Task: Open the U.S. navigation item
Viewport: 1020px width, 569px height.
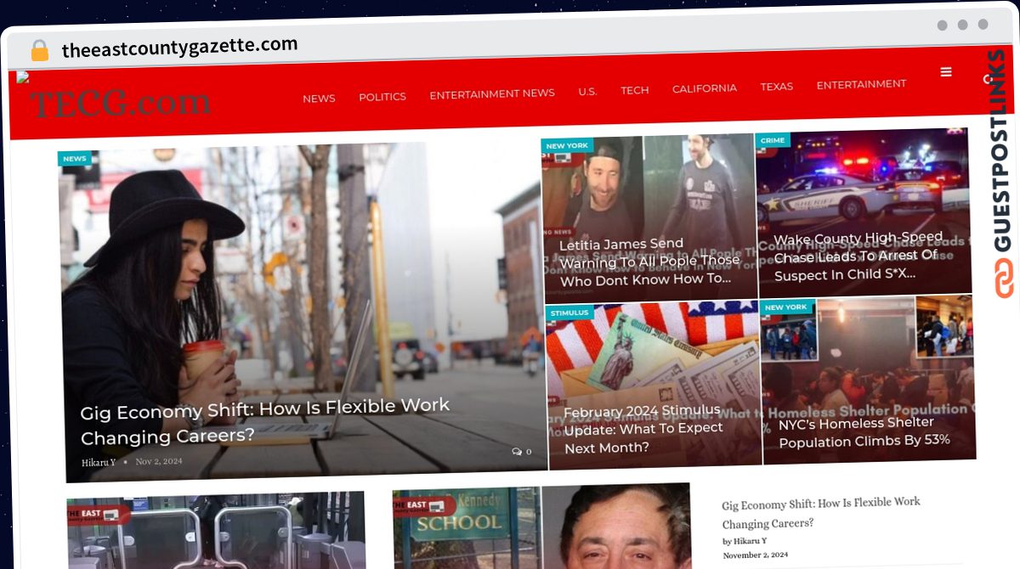Action: (587, 92)
